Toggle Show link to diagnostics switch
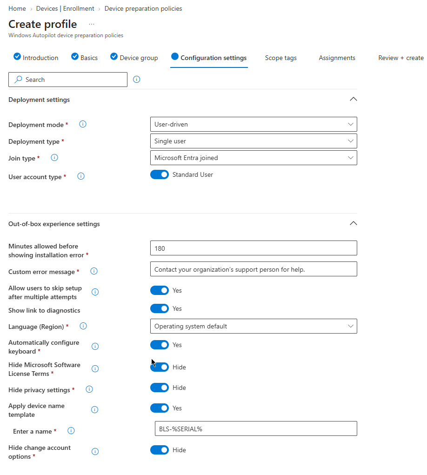 (x=159, y=309)
